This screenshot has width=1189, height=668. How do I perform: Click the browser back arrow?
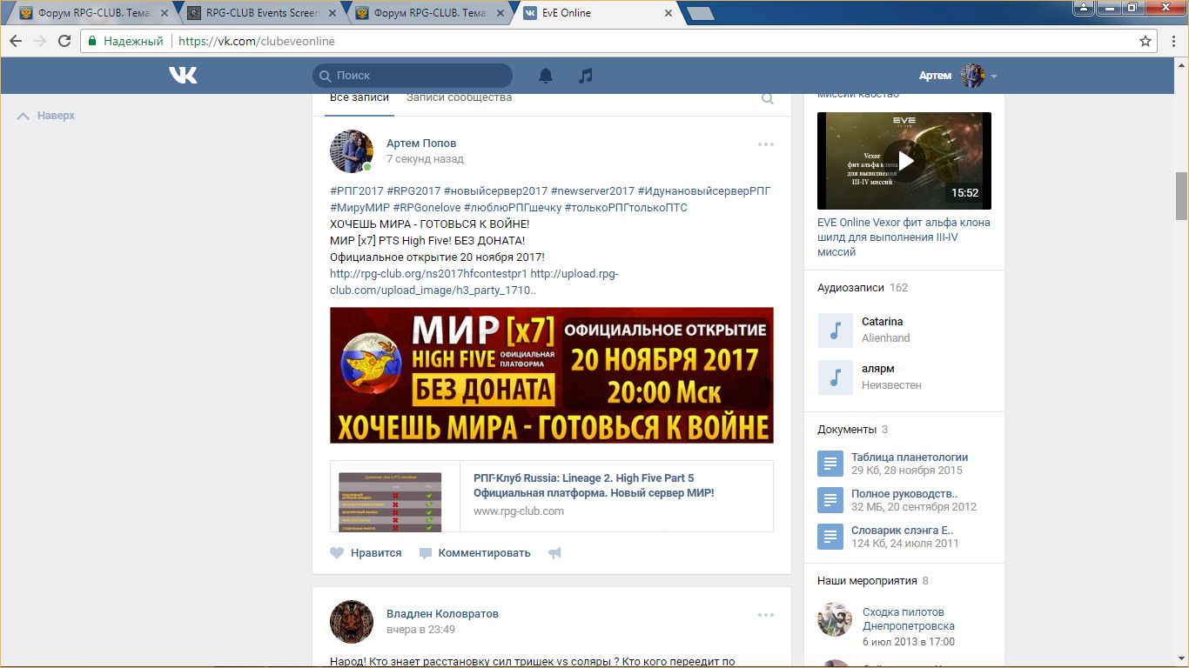(x=17, y=41)
